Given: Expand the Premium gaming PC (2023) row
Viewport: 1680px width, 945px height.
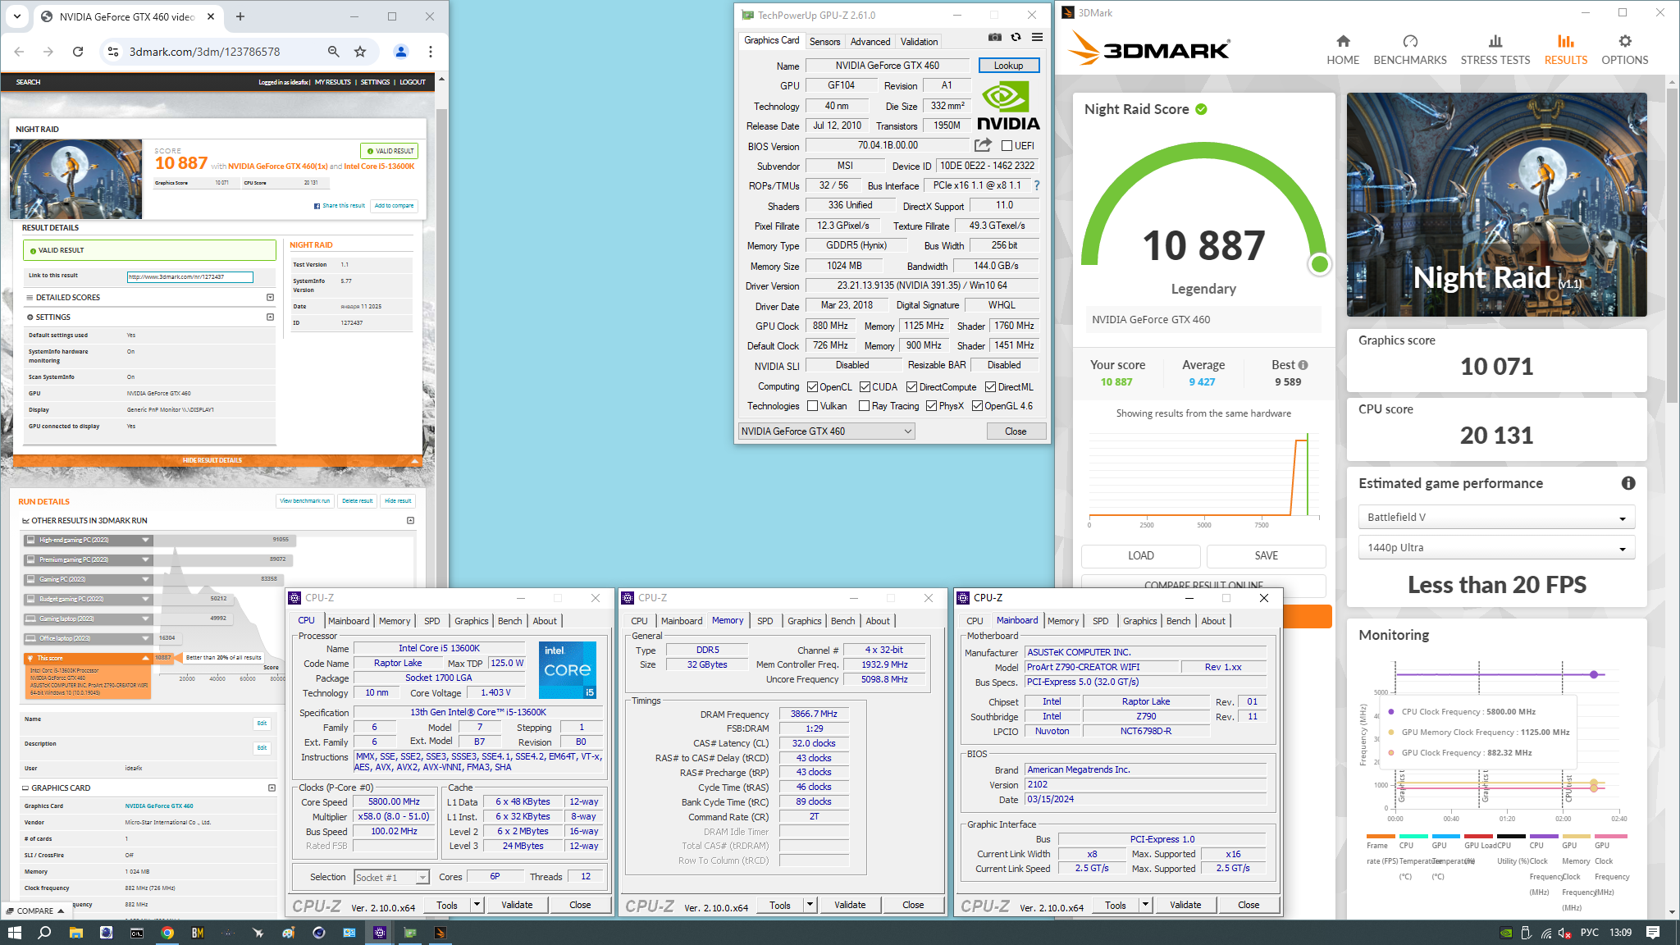Looking at the screenshot, I should click(x=145, y=559).
